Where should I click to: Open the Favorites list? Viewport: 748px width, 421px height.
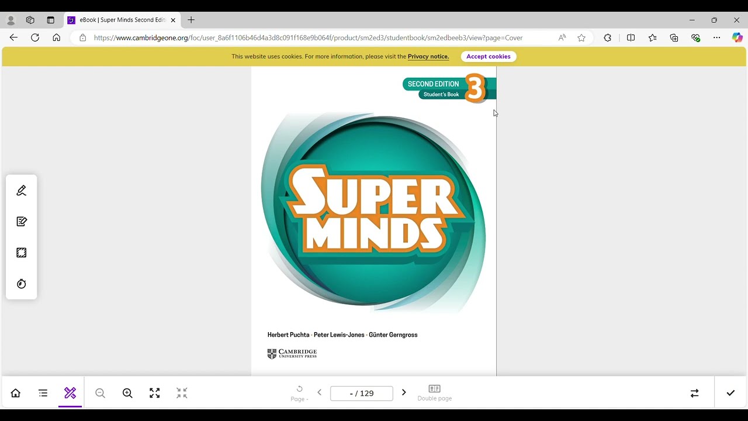tap(652, 37)
